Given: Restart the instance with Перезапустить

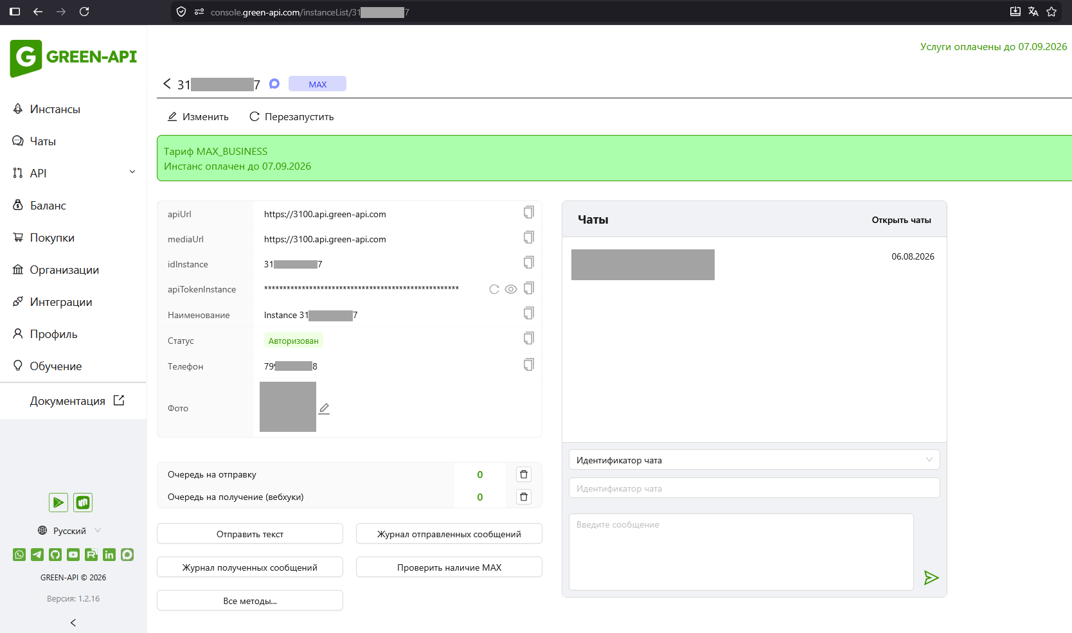Looking at the screenshot, I should pyautogui.click(x=292, y=117).
